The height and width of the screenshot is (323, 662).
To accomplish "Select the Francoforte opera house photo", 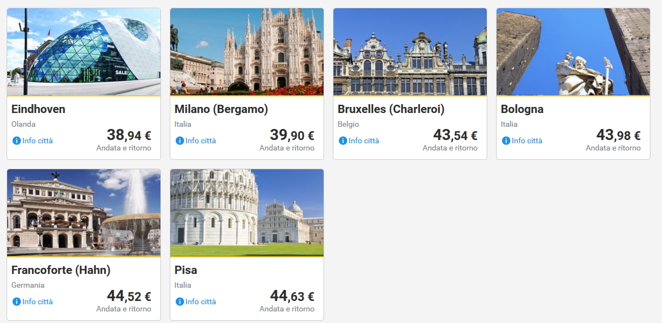I will pos(84,213).
